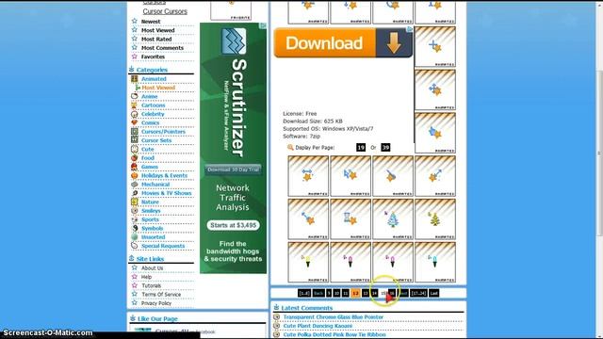
Task: Click the star icon next to Favorites
Action: 134,56
